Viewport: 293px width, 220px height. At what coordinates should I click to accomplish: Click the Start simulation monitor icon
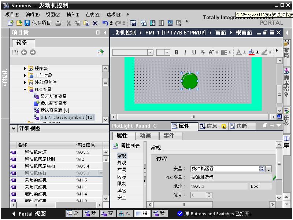tap(170, 23)
